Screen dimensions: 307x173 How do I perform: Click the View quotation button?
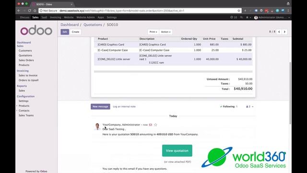[x=177, y=150]
